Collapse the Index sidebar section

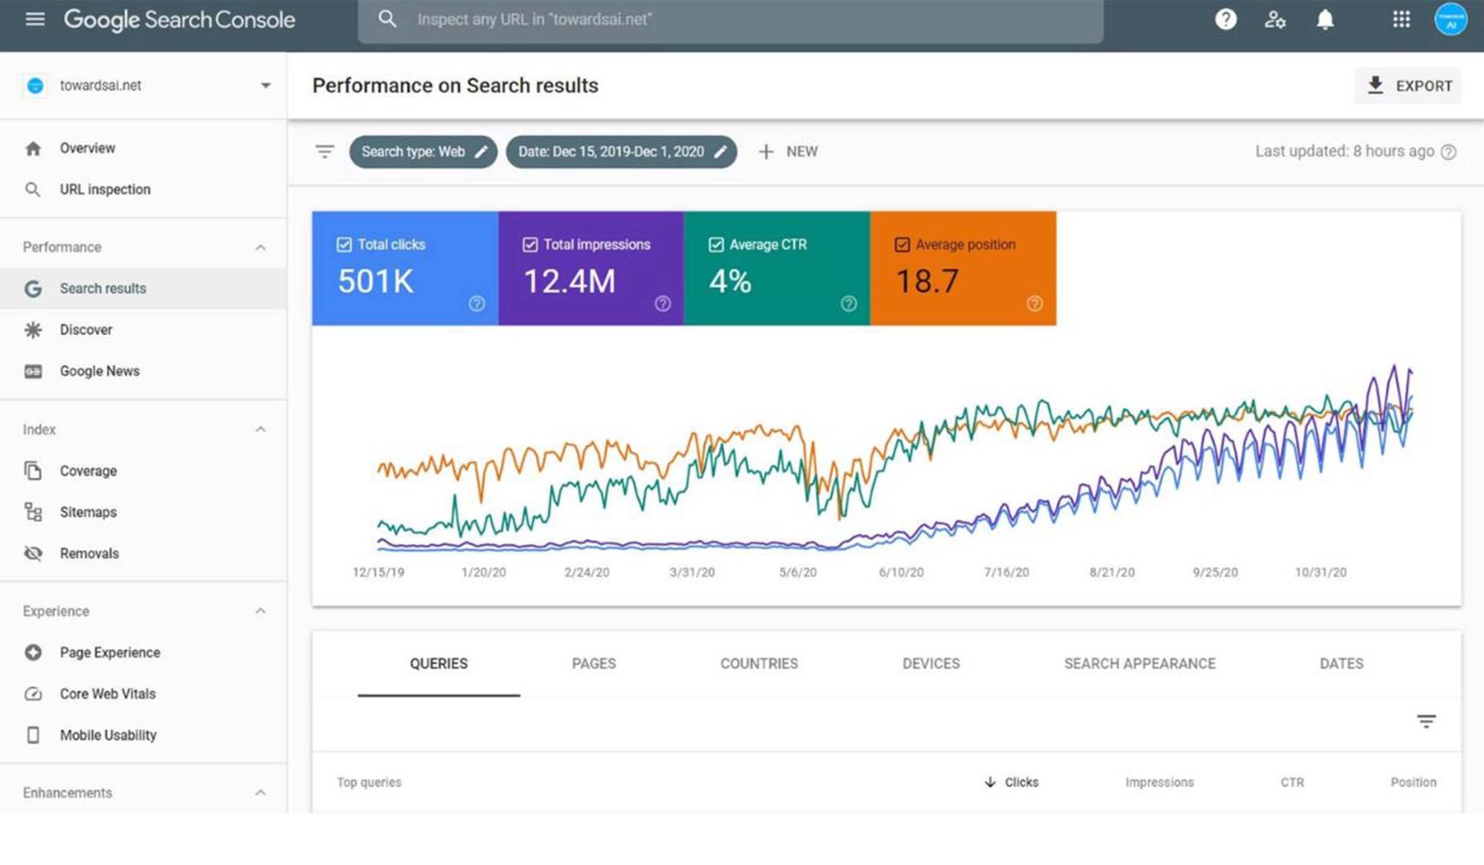click(x=260, y=429)
